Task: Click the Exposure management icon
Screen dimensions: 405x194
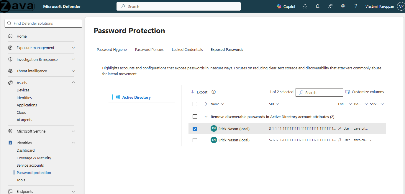Action: point(10,48)
